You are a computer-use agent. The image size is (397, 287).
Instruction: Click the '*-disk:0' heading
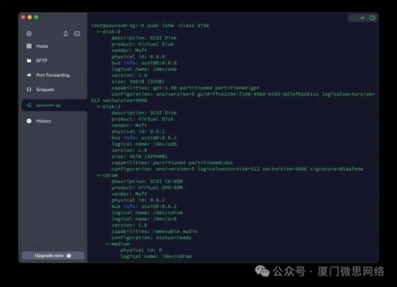point(108,32)
